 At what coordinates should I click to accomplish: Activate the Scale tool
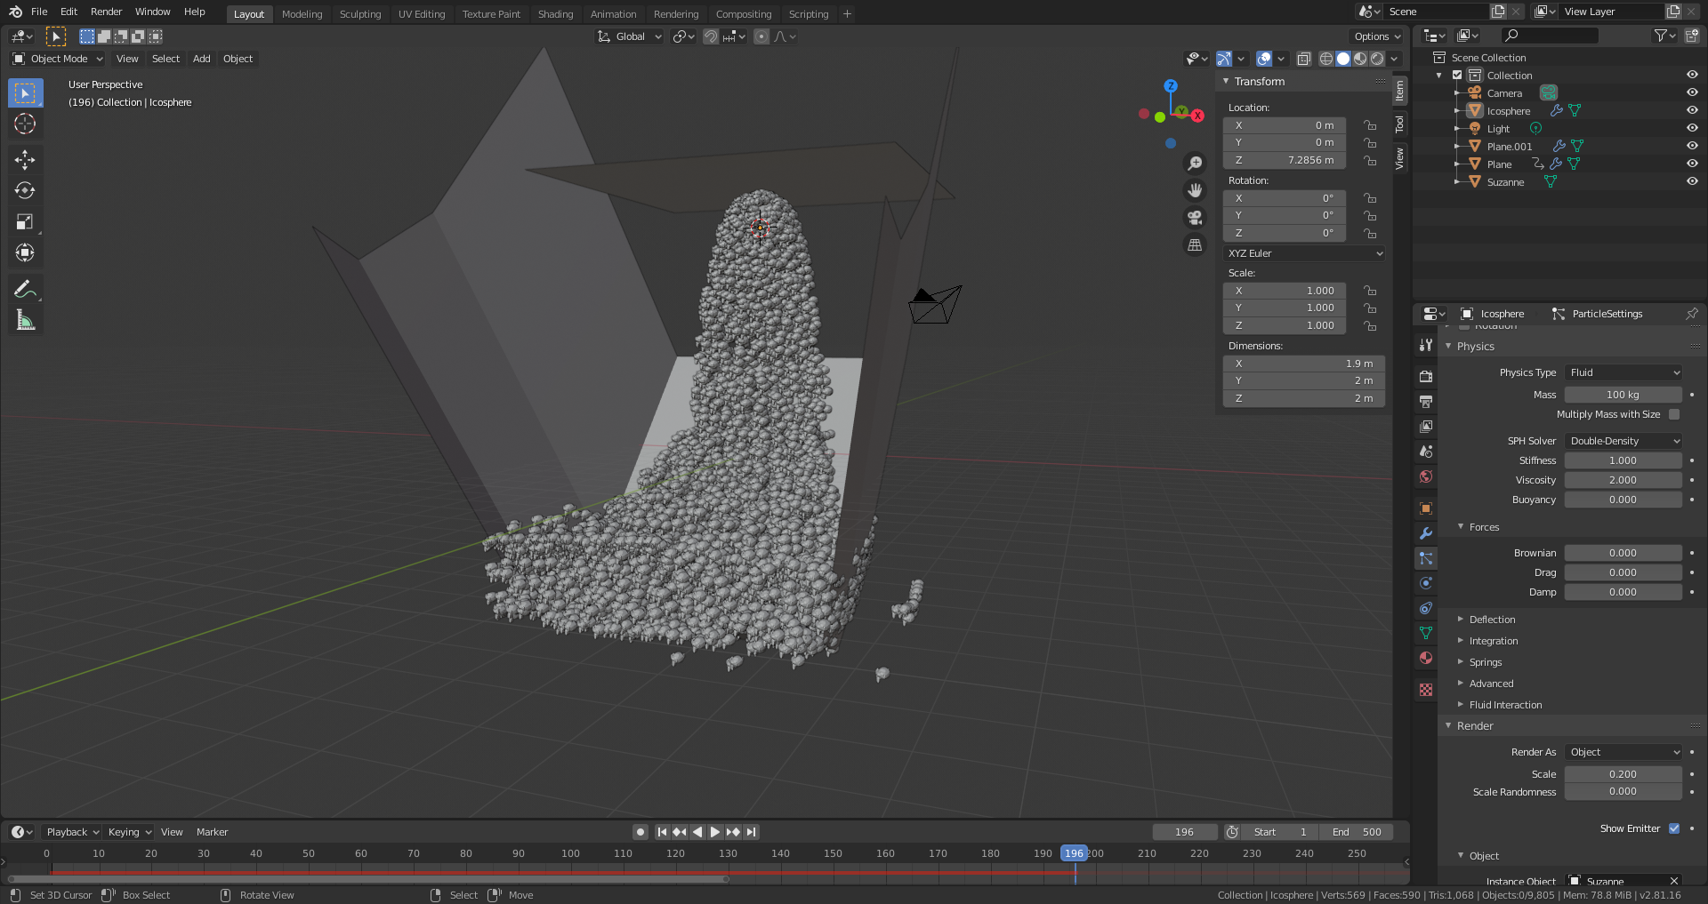(25, 222)
